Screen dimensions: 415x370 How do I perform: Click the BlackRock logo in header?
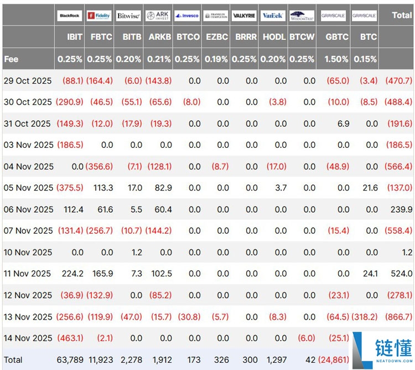coord(69,16)
